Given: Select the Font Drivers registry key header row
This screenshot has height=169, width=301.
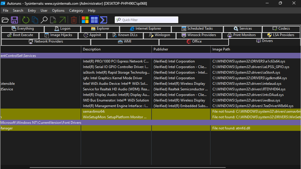Looking at the screenshot, I should [151, 122].
